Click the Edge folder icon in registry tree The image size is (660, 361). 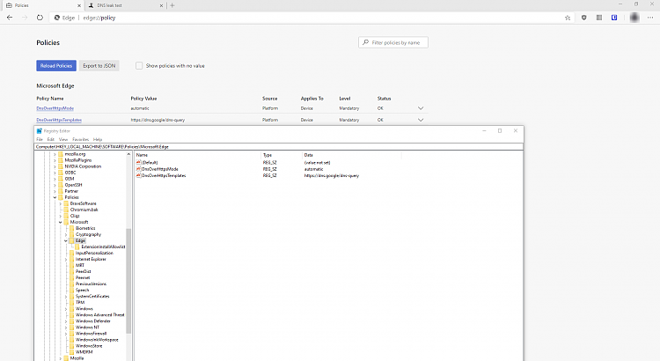(x=71, y=240)
